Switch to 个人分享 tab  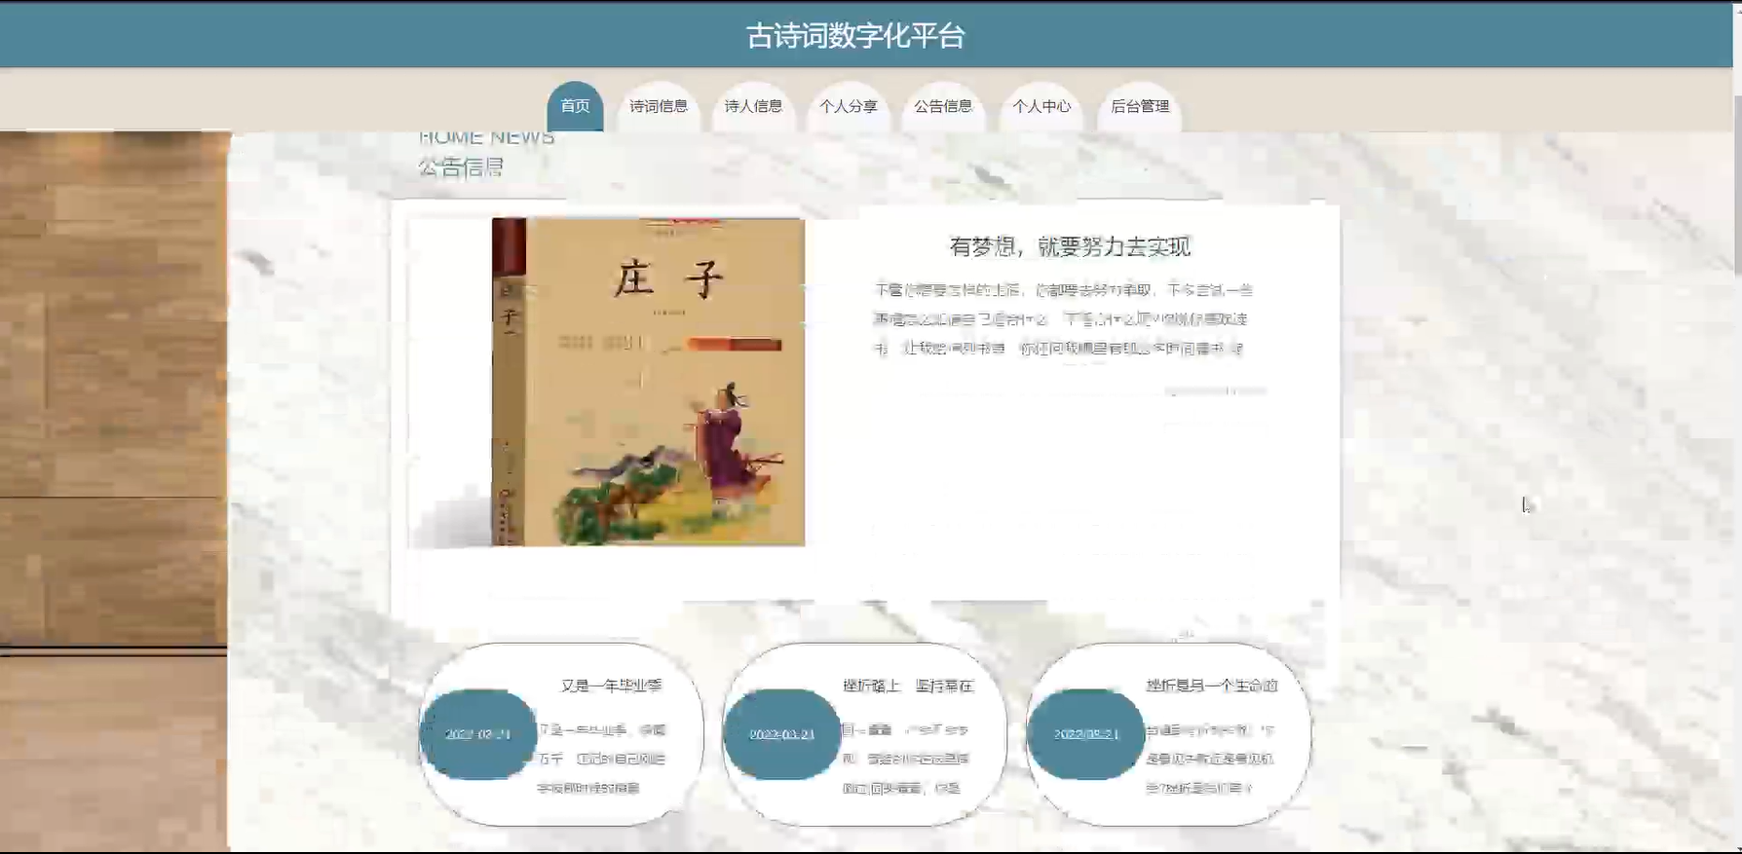point(849,106)
